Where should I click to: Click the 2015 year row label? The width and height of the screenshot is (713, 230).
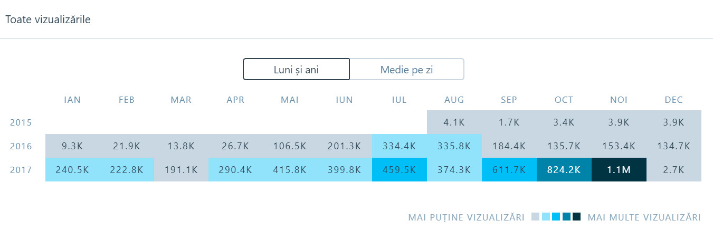pyautogui.click(x=21, y=122)
